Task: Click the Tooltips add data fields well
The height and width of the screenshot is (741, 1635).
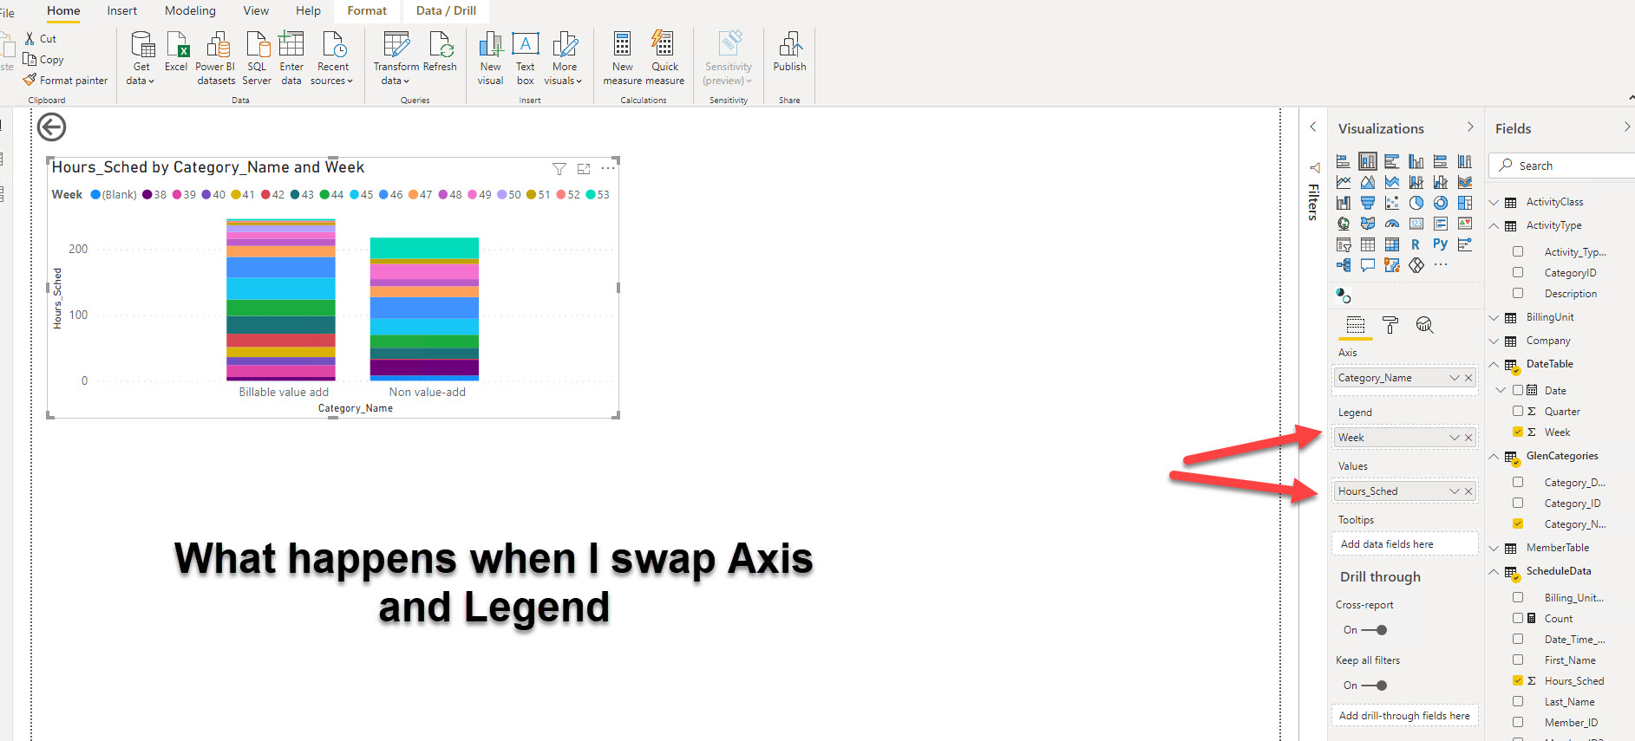Action: pyautogui.click(x=1404, y=544)
